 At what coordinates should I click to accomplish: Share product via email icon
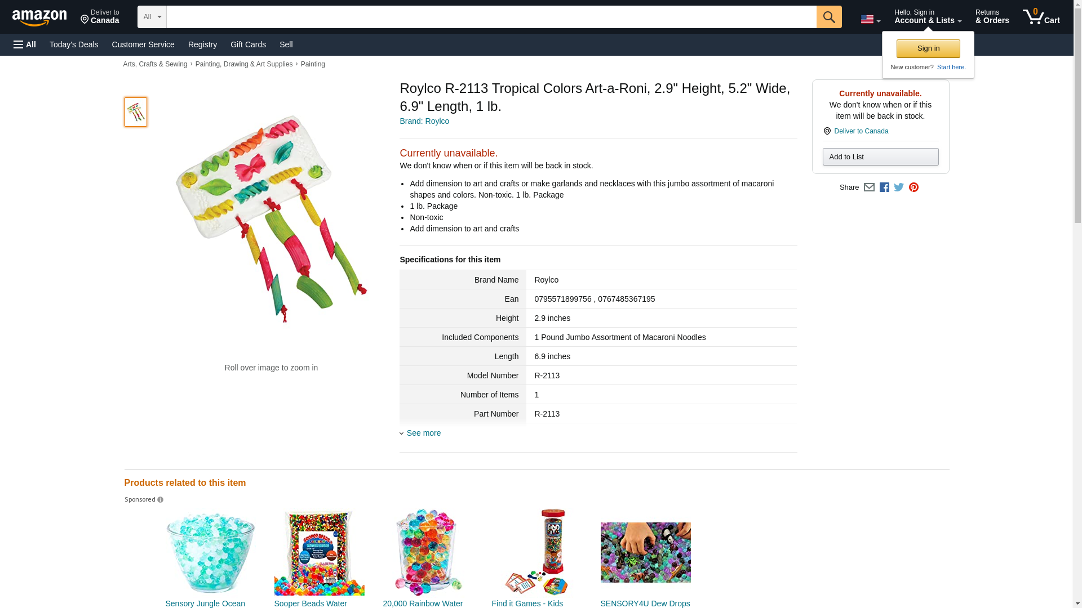pyautogui.click(x=869, y=187)
